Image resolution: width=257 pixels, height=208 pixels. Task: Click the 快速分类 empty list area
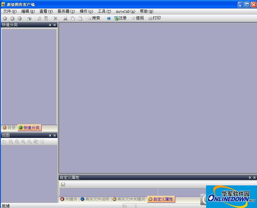[x=29, y=76]
